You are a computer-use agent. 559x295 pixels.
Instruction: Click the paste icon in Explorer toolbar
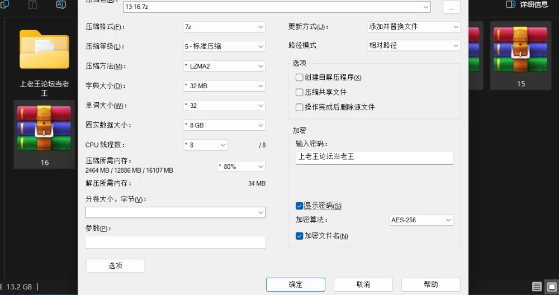(x=33, y=4)
